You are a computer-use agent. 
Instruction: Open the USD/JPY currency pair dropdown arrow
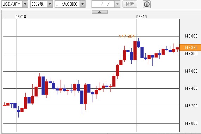25,4
